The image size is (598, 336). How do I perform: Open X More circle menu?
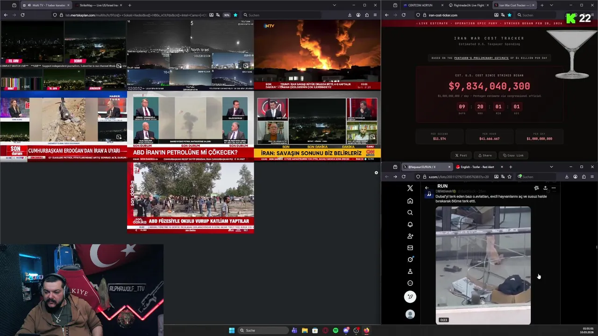pyautogui.click(x=410, y=283)
